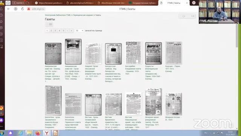Jump to last results page arrow
This screenshot has width=241, height=136.
tap(71, 31)
